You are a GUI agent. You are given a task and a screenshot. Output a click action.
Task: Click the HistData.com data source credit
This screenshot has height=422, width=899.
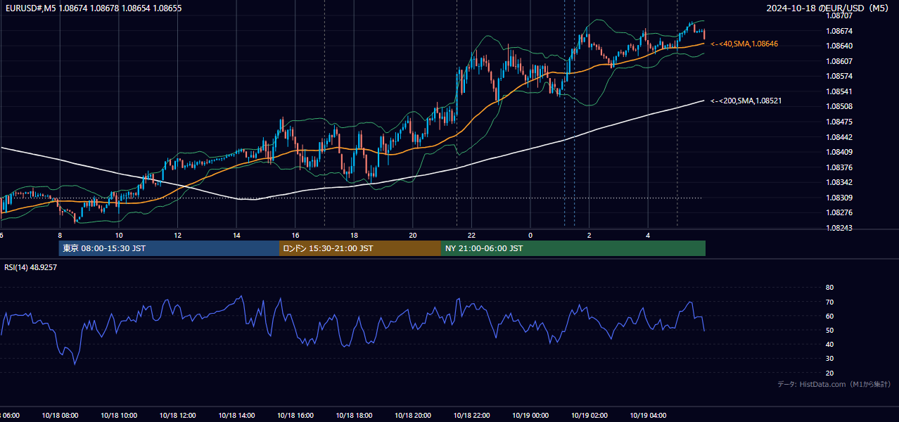(834, 384)
